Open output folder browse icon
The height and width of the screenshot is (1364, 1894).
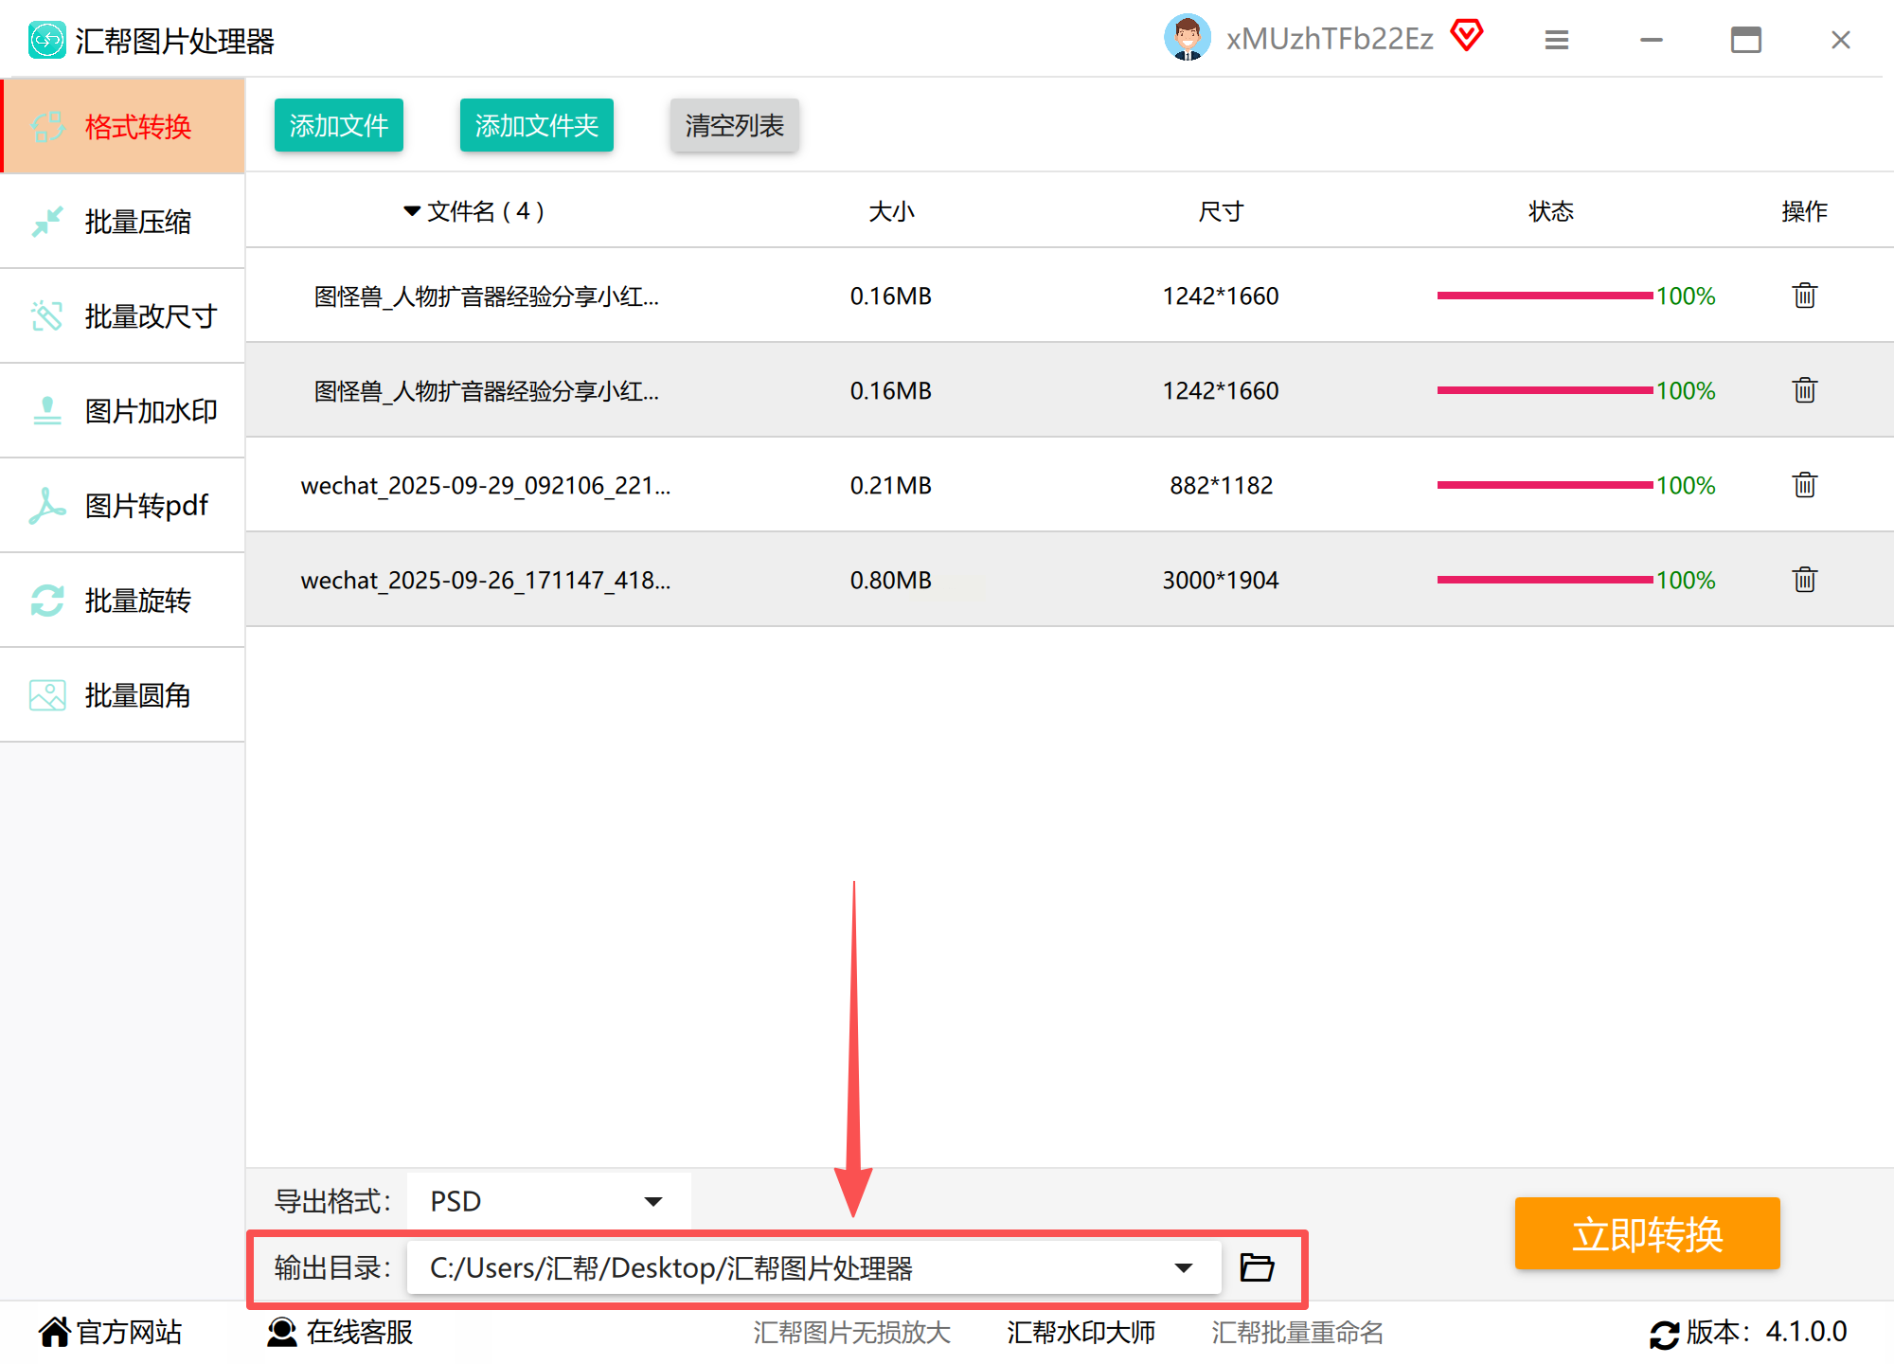(x=1257, y=1267)
